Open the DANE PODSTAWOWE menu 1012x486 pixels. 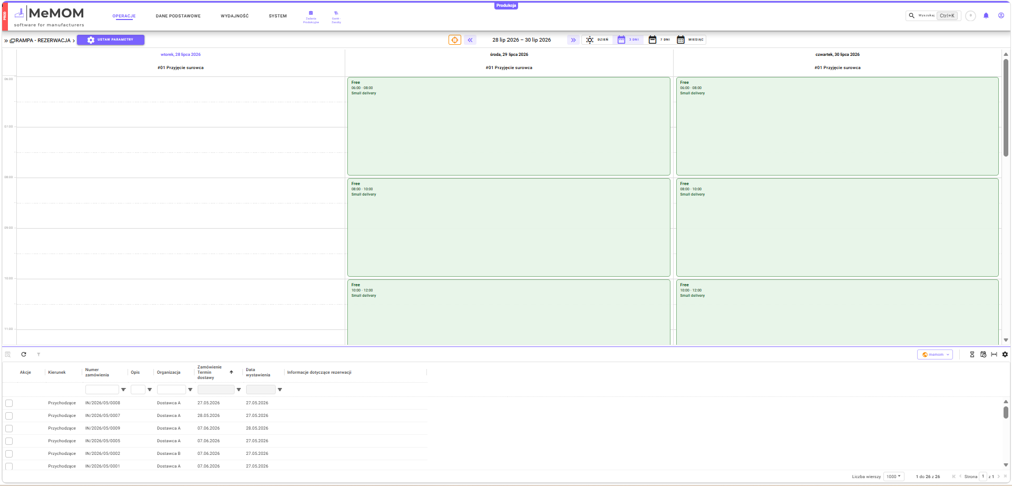point(178,16)
